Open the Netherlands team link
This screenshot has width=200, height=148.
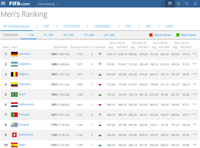(x=26, y=104)
